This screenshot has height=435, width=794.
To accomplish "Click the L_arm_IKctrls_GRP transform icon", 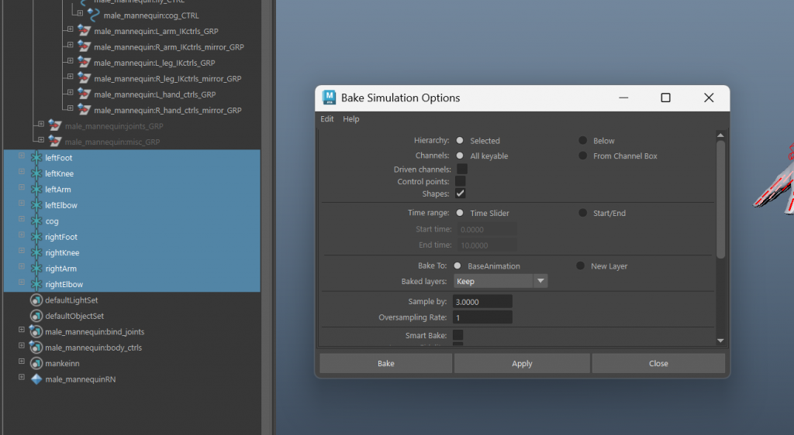I will click(x=84, y=31).
